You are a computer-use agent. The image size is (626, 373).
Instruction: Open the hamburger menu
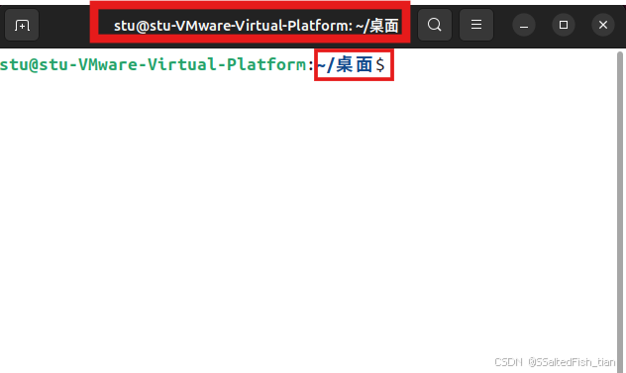(x=476, y=25)
